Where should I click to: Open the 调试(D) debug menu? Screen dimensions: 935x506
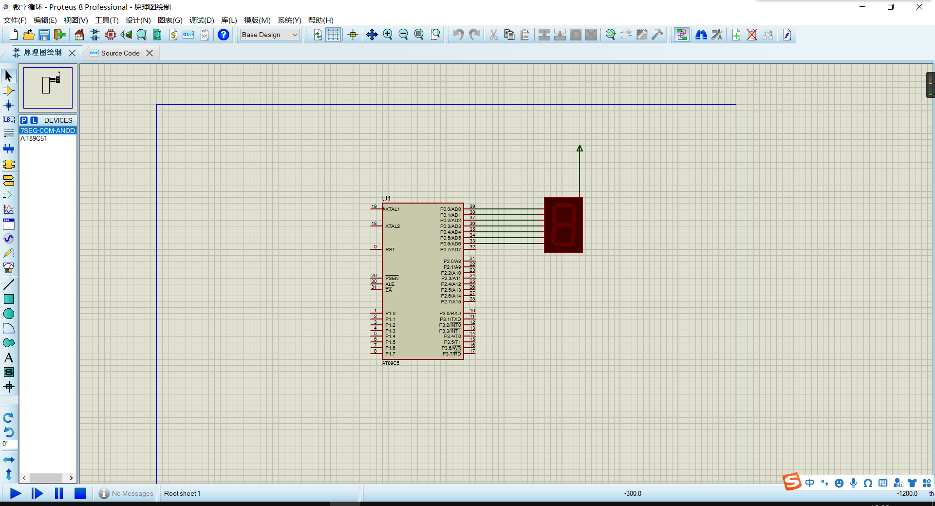202,20
